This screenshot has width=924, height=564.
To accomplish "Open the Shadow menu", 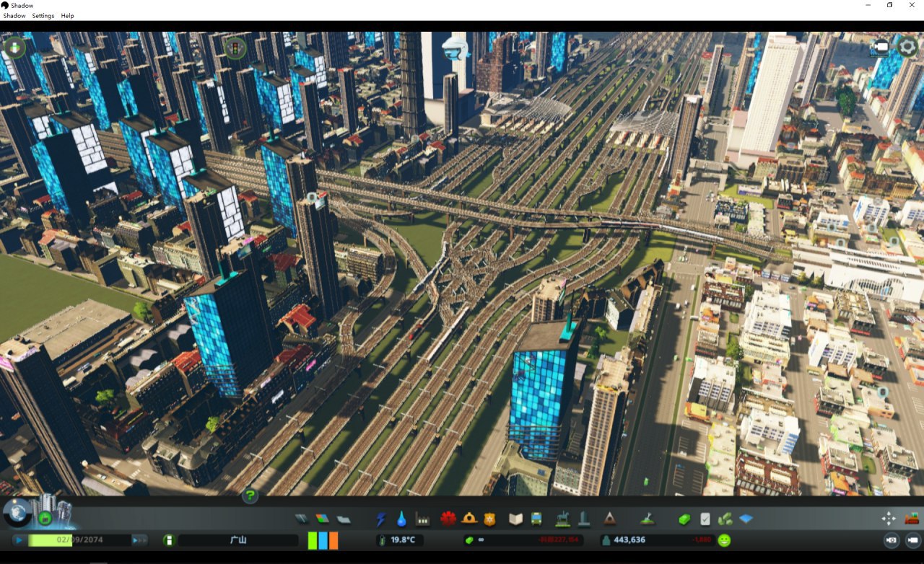I will pos(14,16).
